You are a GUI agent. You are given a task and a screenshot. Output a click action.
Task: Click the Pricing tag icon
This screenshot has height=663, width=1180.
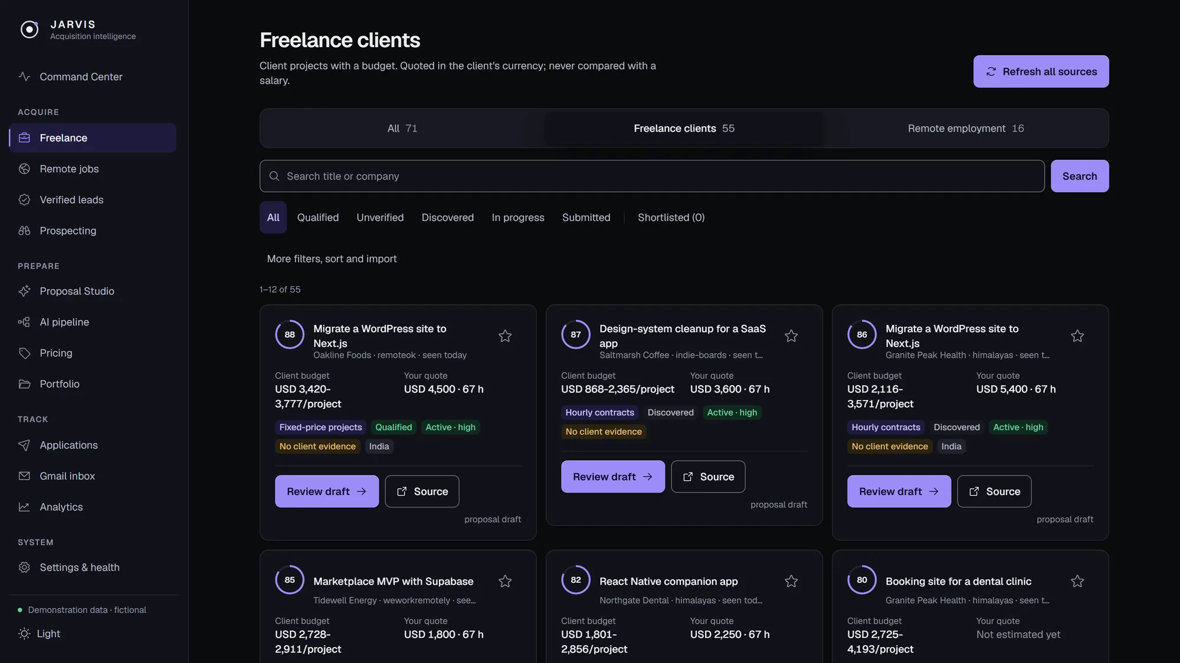click(x=24, y=353)
